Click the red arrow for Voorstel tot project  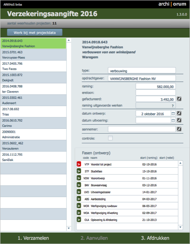[79, 164]
